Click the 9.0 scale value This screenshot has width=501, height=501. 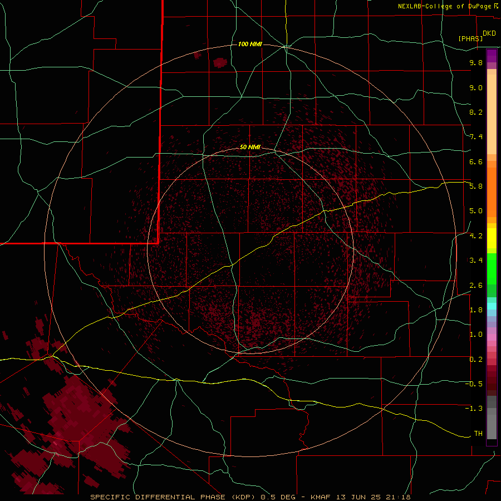coord(476,87)
